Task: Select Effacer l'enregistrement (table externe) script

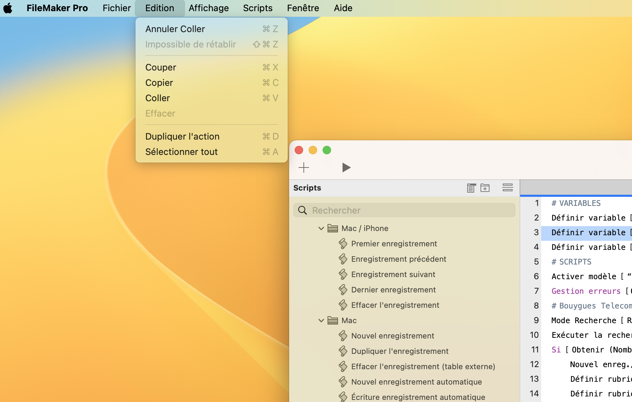Action: tap(423, 367)
